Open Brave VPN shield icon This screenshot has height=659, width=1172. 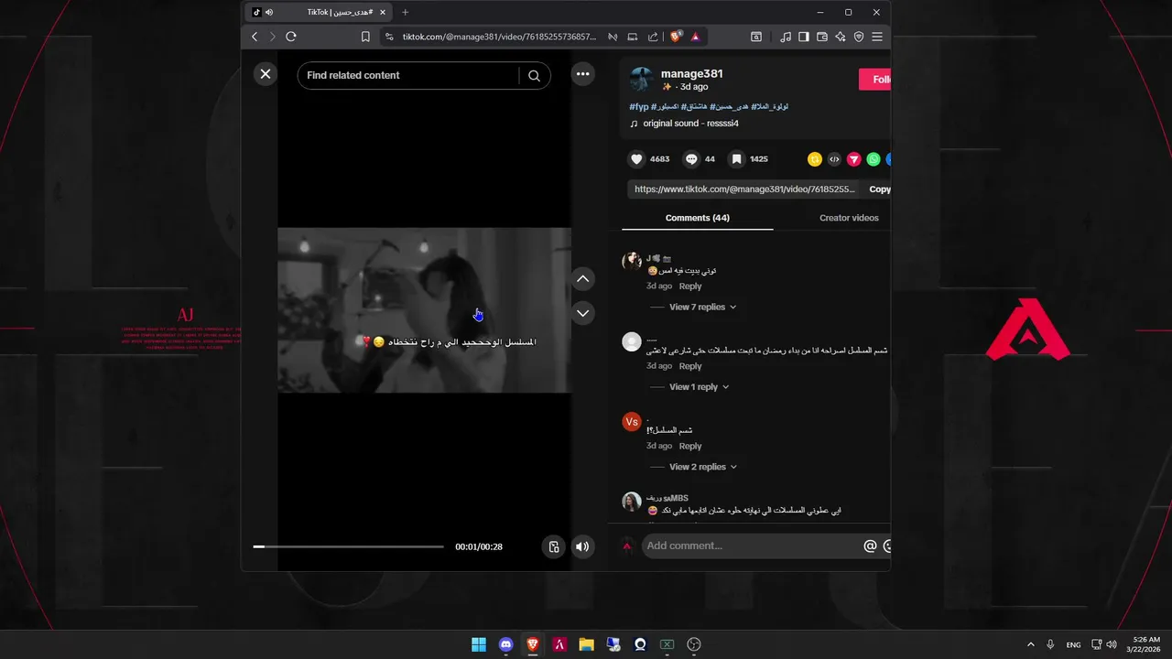coord(859,37)
